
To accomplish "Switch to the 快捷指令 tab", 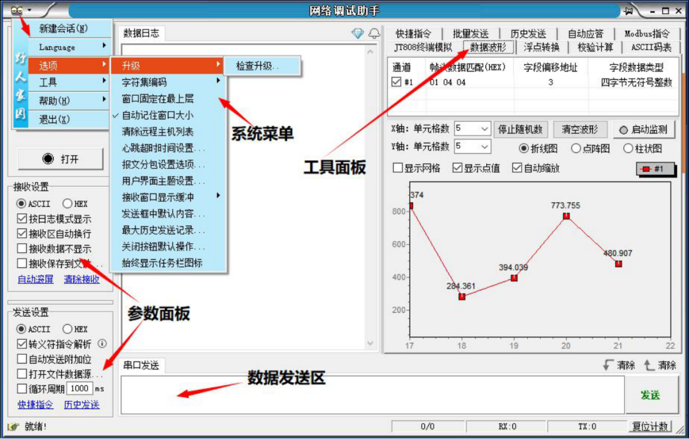I will click(413, 34).
